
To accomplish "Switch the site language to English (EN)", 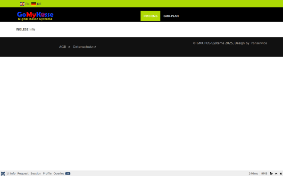I will [25, 4].
